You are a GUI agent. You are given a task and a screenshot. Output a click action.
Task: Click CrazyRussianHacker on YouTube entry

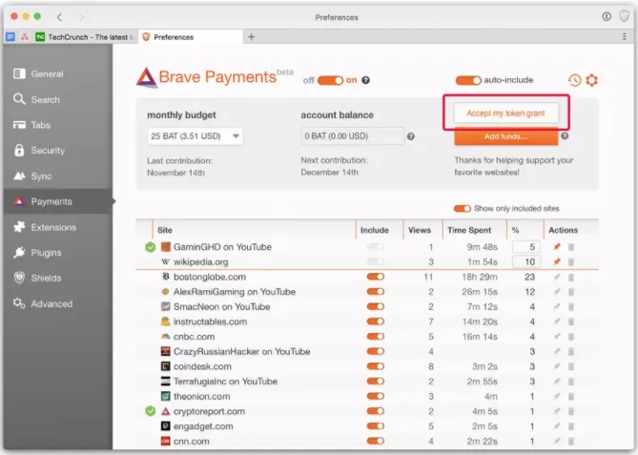click(x=241, y=351)
